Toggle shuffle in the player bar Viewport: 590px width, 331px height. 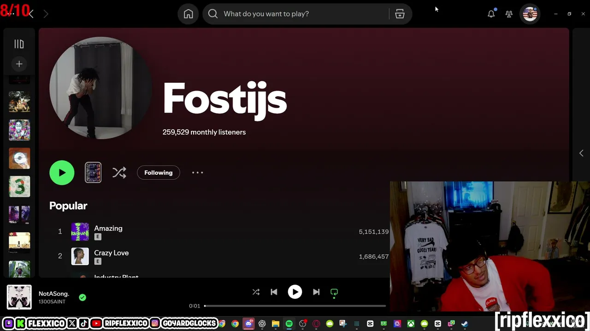(x=256, y=292)
